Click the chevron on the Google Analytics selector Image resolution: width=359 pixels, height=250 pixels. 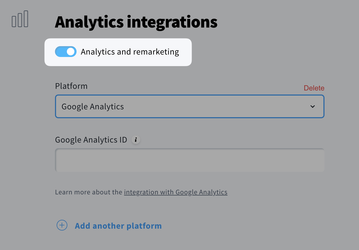pyautogui.click(x=312, y=106)
